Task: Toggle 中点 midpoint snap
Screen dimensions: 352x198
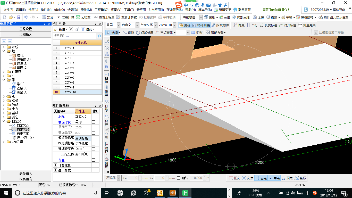Action: point(274,178)
